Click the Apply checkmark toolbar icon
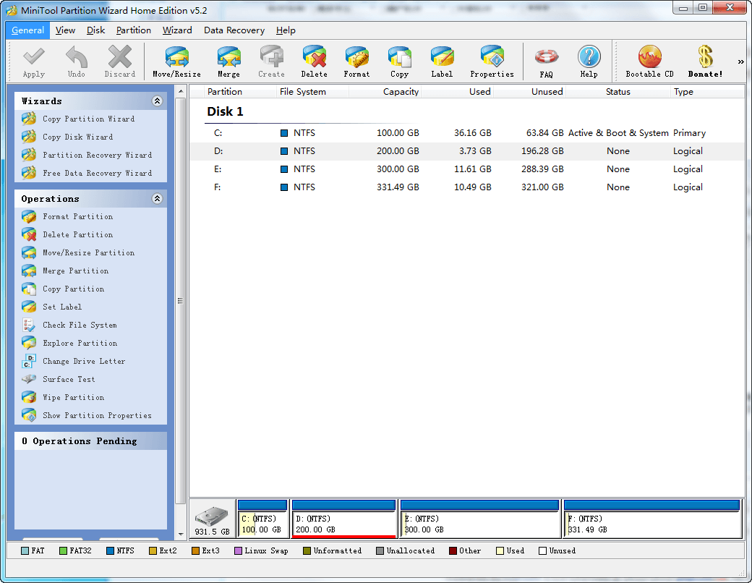 (x=33, y=61)
